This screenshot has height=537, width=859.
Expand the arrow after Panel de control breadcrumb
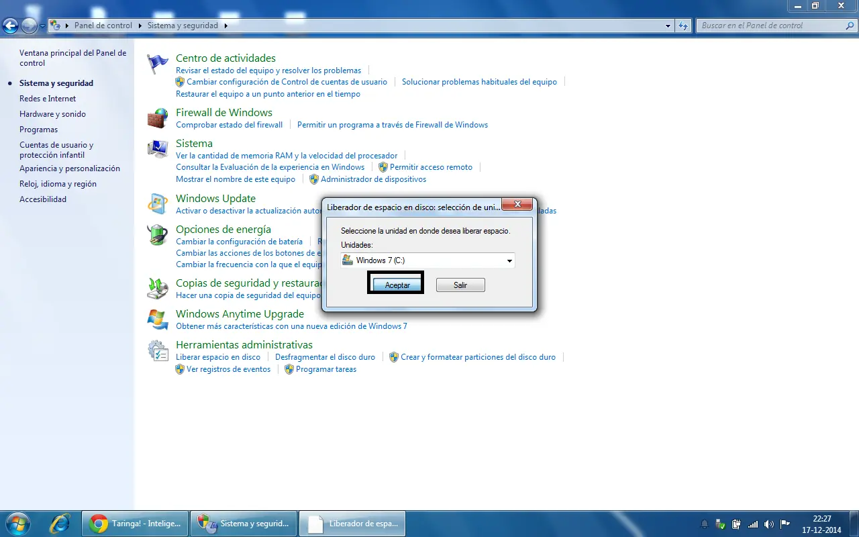point(140,26)
